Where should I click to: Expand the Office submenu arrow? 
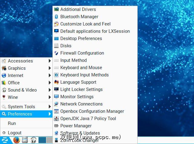50,83
